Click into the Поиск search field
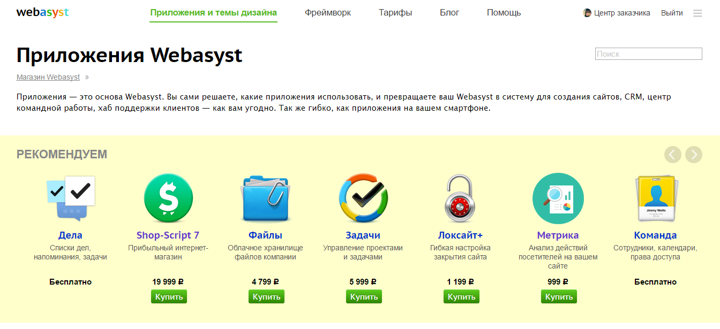 coord(649,53)
